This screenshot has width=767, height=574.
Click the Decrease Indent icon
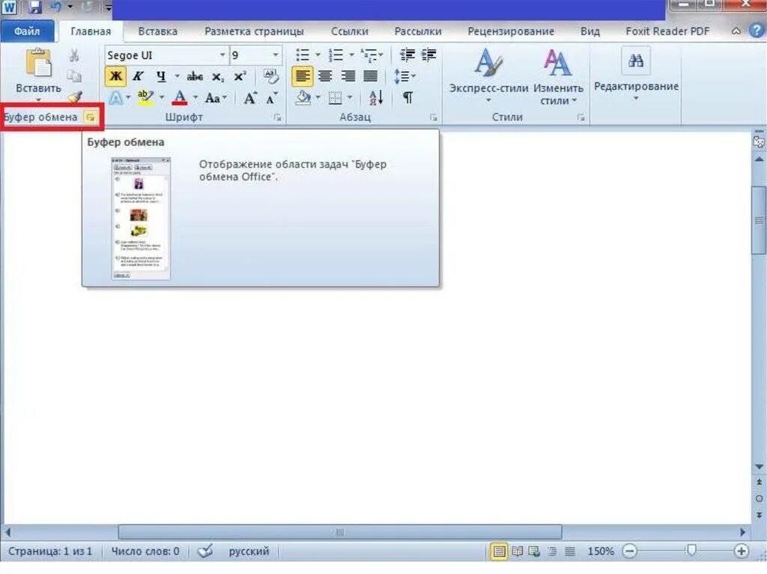tap(407, 55)
